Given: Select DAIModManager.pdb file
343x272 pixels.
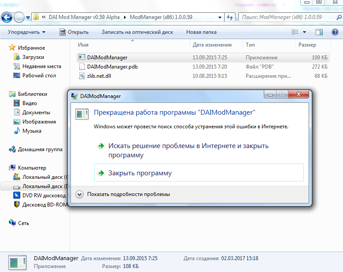Looking at the screenshot, I should (x=112, y=67).
